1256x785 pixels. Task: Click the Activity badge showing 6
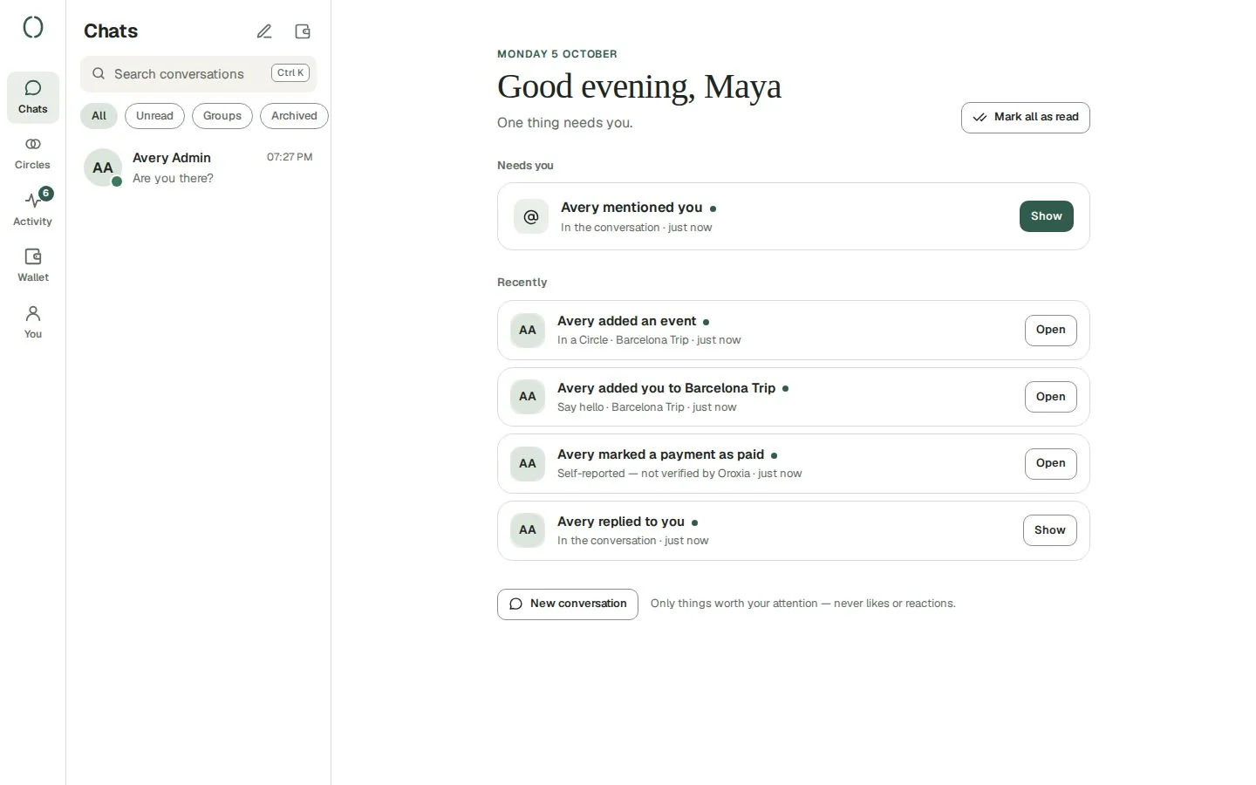[x=46, y=194]
